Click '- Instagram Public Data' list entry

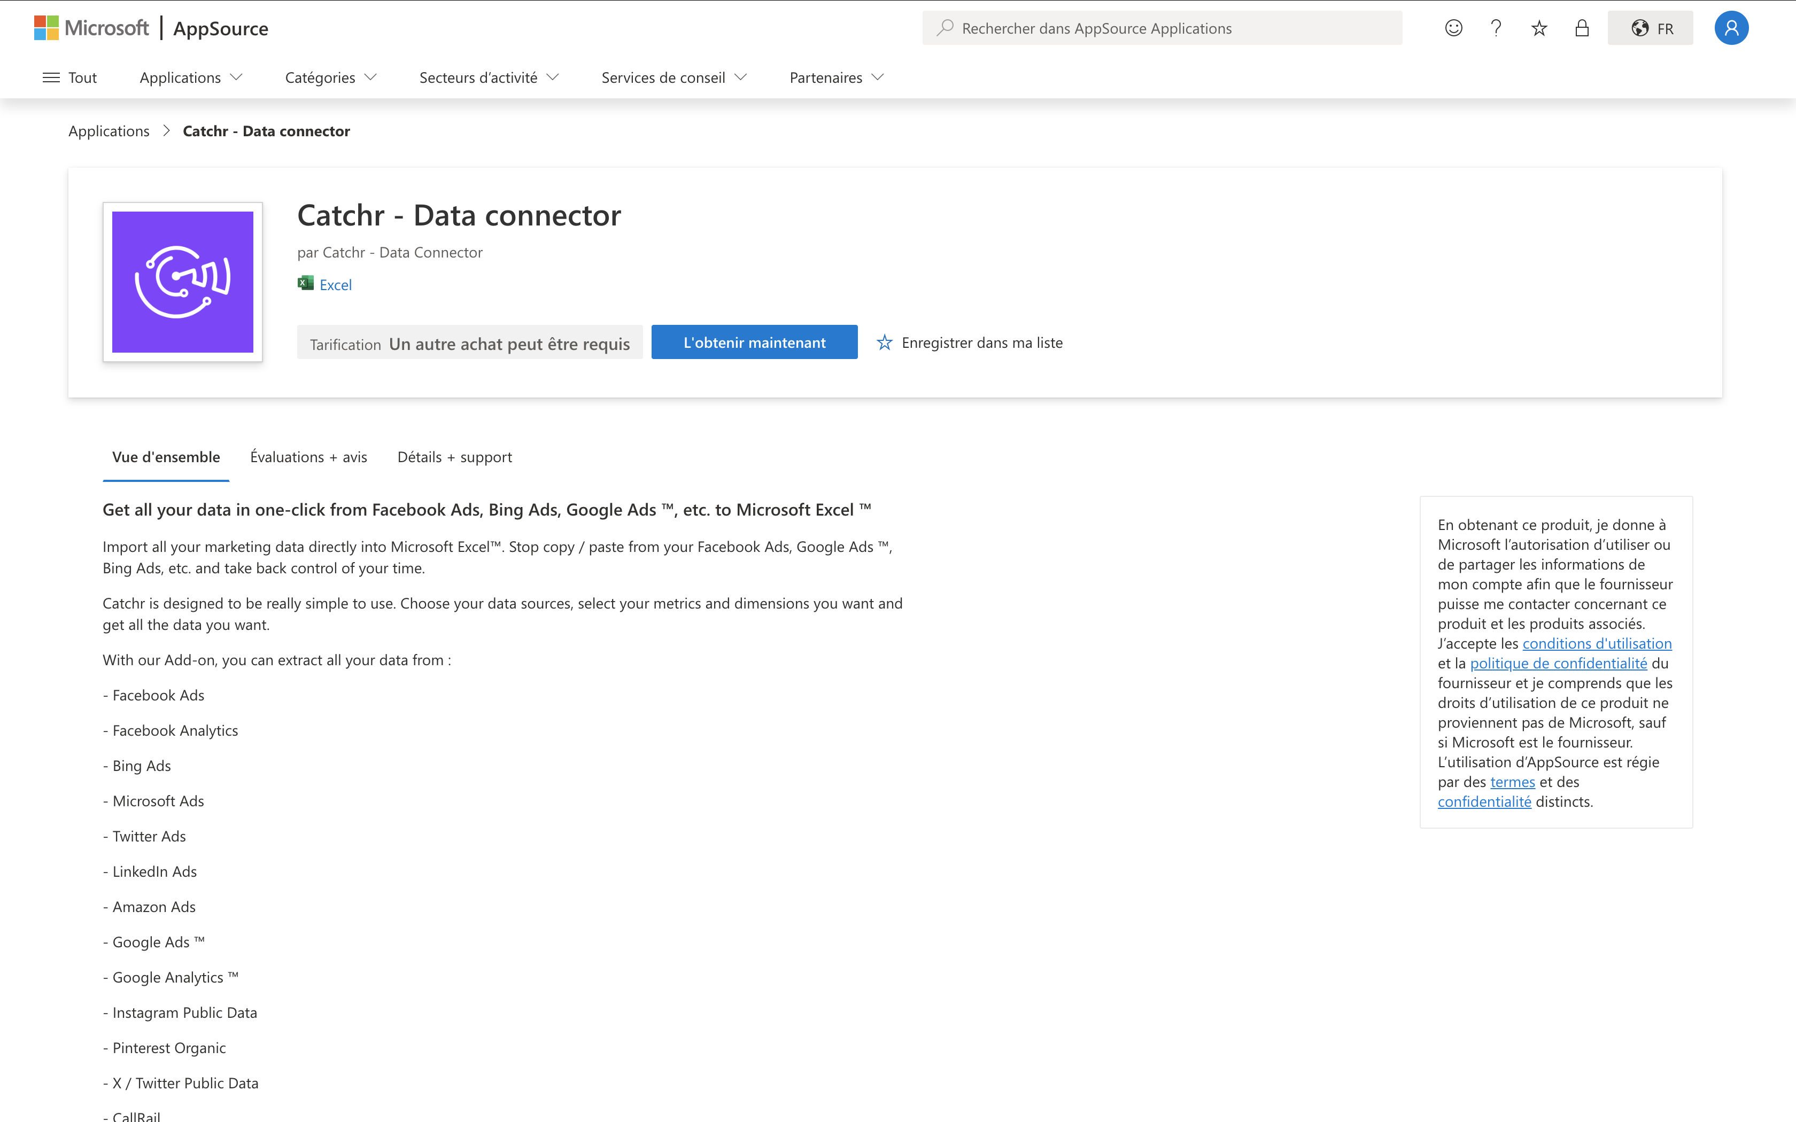click(180, 1012)
